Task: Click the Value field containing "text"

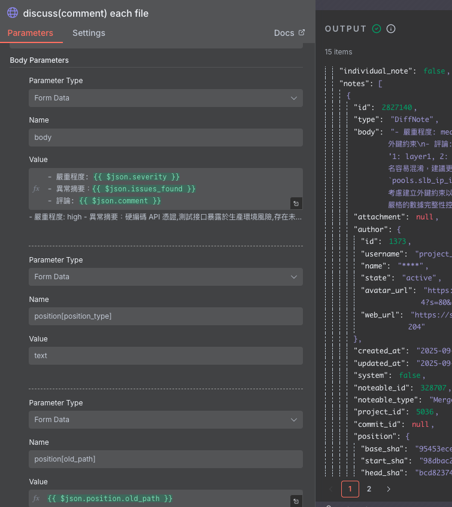Action: [x=166, y=356]
